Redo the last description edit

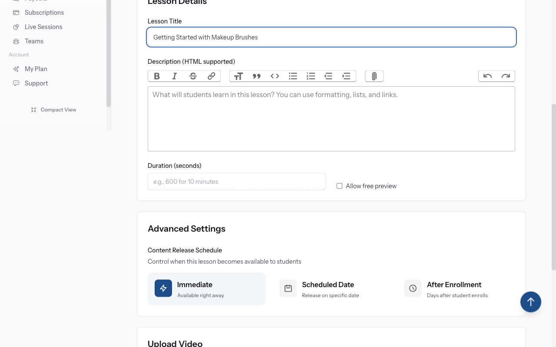tap(506, 76)
